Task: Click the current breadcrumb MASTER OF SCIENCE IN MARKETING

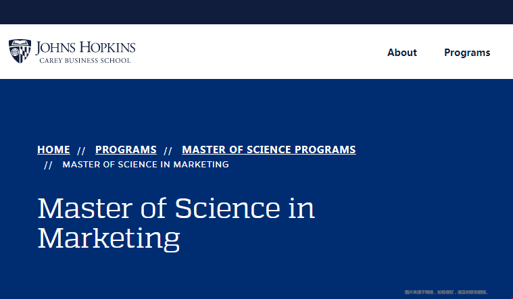Action: click(145, 165)
